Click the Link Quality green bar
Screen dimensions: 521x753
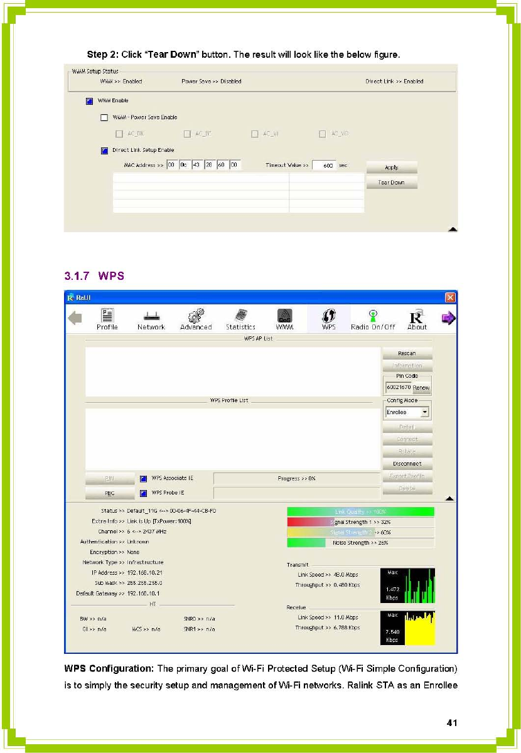click(x=360, y=511)
